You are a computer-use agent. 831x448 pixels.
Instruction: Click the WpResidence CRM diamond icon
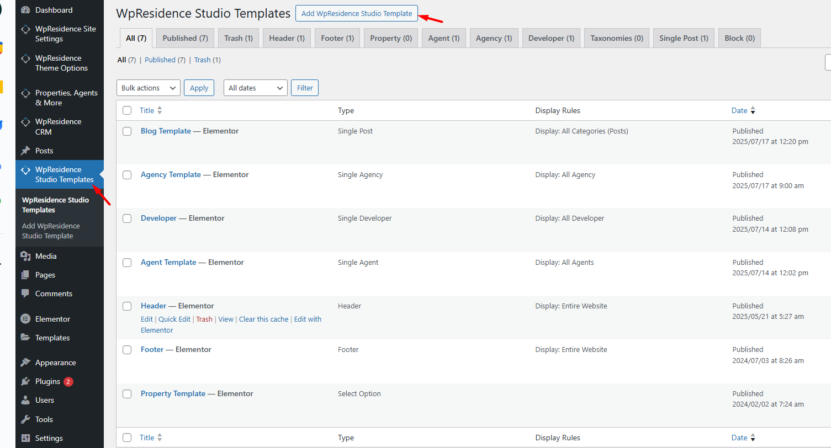tap(25, 122)
